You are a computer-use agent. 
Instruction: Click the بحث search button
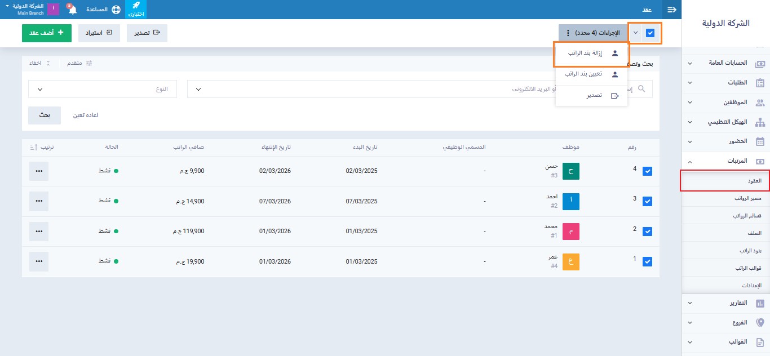point(45,115)
